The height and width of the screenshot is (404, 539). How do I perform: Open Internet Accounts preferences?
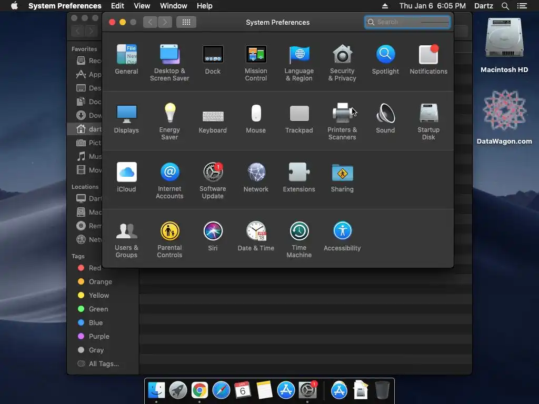point(169,181)
